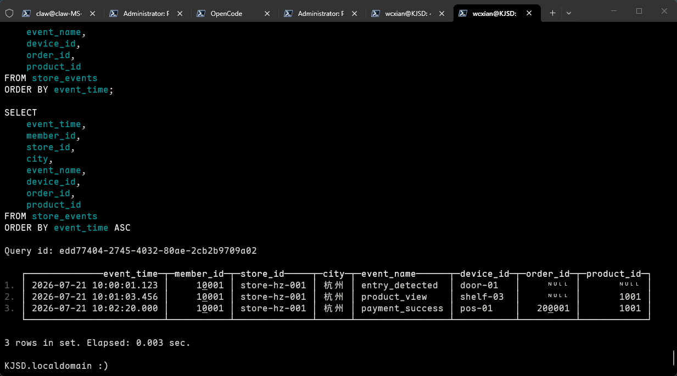Click the product_view cell
This screenshot has height=376, width=677.
394,297
